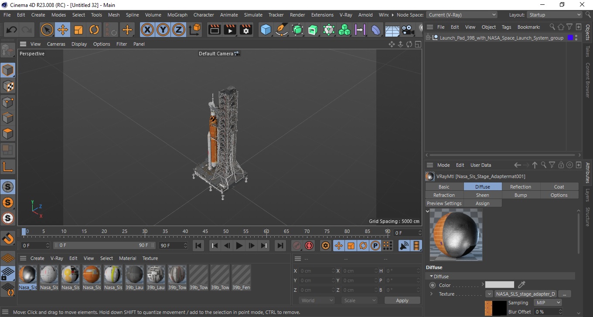The width and height of the screenshot is (593, 317).
Task: Open the Layout Startup dropdown
Action: pyautogui.click(x=554, y=15)
